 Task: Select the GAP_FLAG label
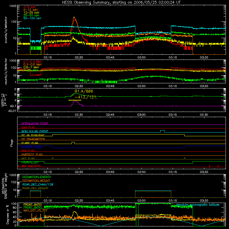click(28, 127)
